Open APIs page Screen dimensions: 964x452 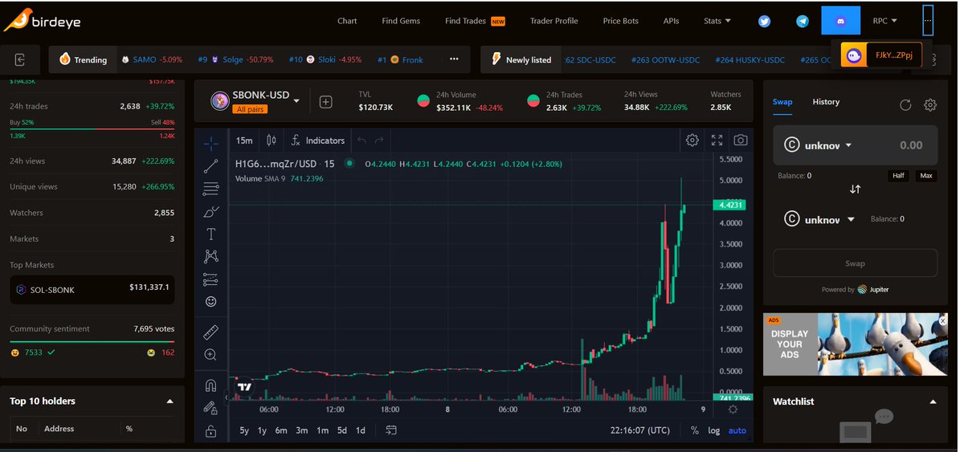[671, 21]
